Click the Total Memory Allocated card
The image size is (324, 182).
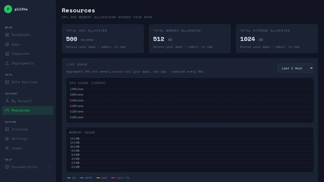tap(190, 39)
